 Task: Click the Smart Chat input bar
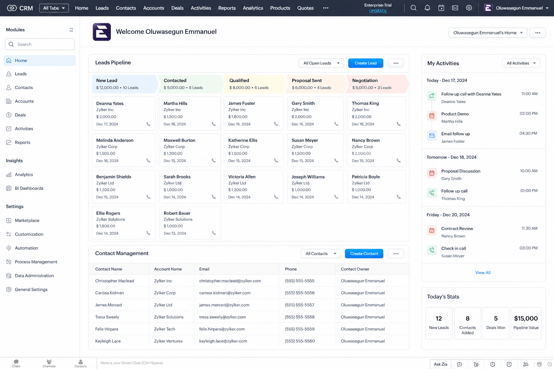263,363
